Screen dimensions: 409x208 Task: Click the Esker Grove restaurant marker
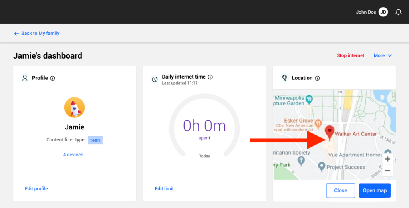click(318, 123)
